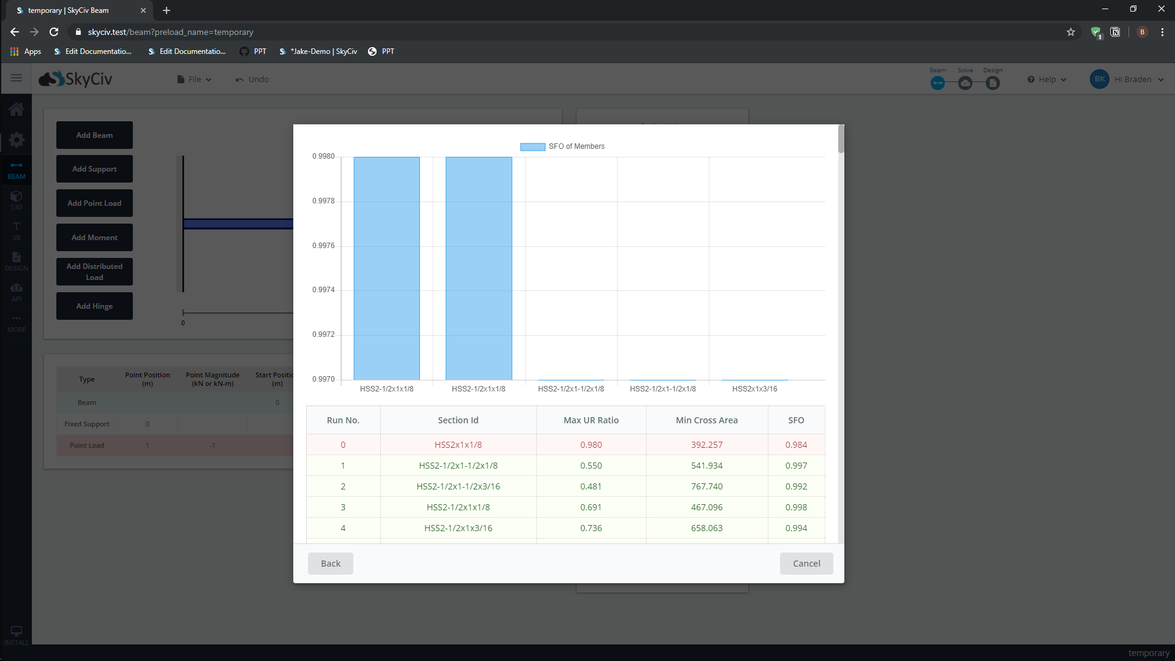Viewport: 1175px width, 661px height.
Task: Click Cancel to close the dialog
Action: (806, 564)
